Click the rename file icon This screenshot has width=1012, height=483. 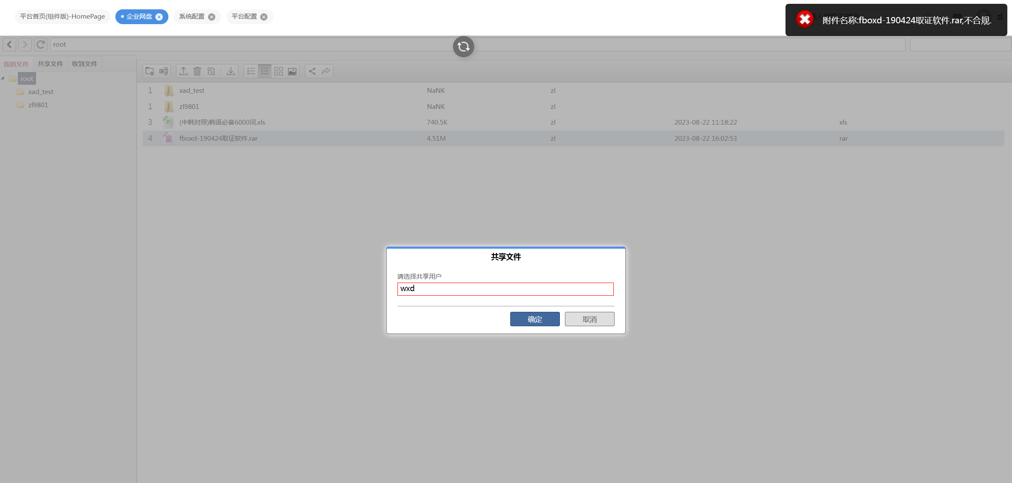(164, 71)
